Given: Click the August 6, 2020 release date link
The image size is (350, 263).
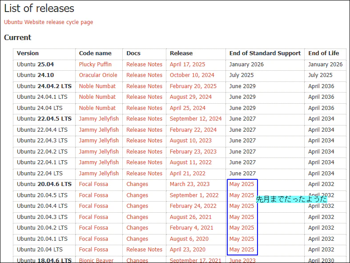Looking at the screenshot, I should coord(189,239).
